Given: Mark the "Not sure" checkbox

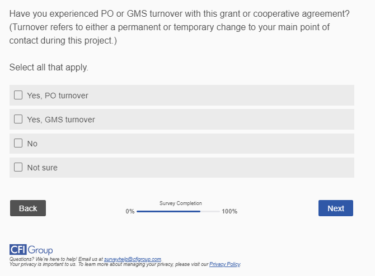Looking at the screenshot, I should point(18,168).
